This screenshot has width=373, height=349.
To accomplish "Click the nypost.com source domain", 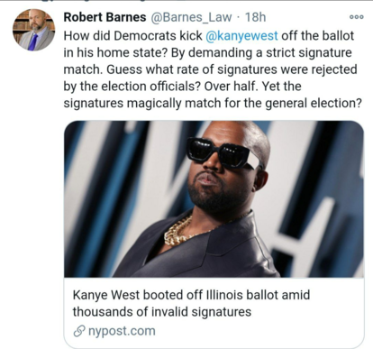I will pos(122,331).
